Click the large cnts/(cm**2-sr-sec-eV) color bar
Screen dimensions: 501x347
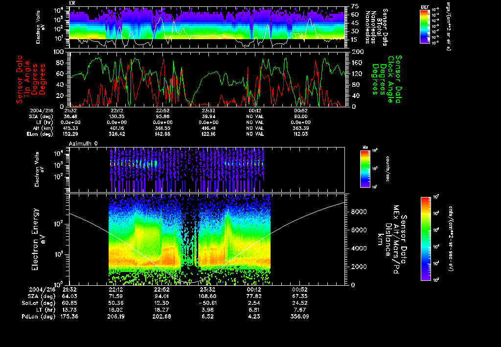tap(426, 239)
